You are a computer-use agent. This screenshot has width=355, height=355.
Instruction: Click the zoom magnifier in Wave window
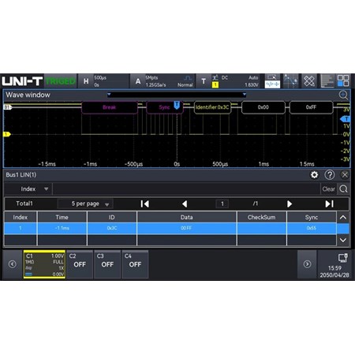(343, 95)
